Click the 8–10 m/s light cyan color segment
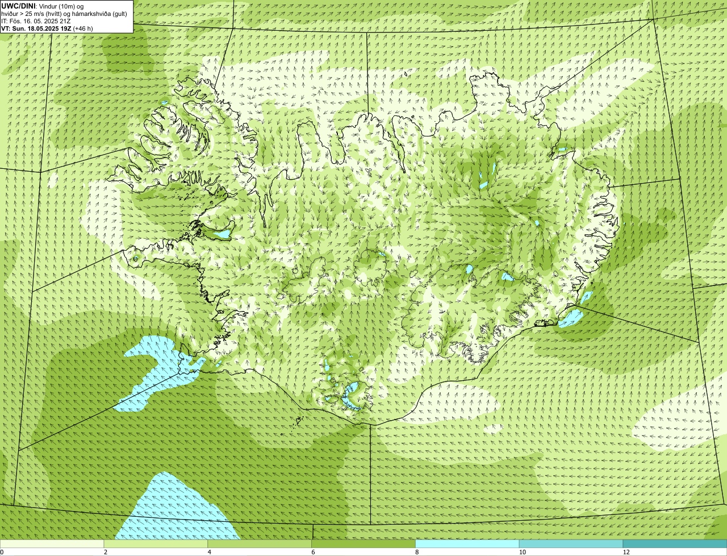The height and width of the screenshot is (556, 727). [467, 544]
